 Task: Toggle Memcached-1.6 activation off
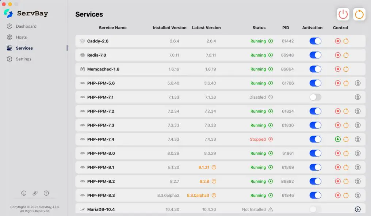point(315,69)
